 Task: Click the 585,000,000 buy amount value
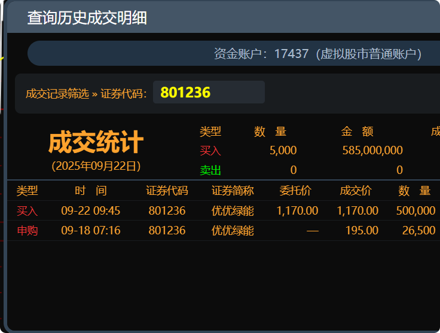[372, 151]
